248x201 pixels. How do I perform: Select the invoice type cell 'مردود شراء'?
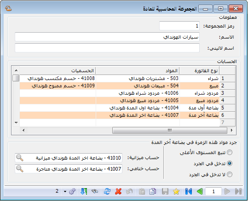click(x=199, y=93)
